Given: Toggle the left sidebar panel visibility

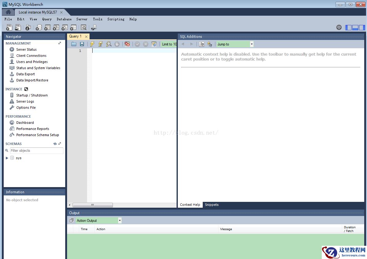Looking at the screenshot, I should (349, 28).
